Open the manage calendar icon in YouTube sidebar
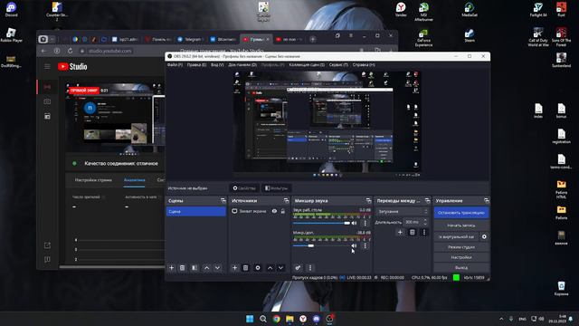Screen dimensions: 579x326 (x=47, y=116)
